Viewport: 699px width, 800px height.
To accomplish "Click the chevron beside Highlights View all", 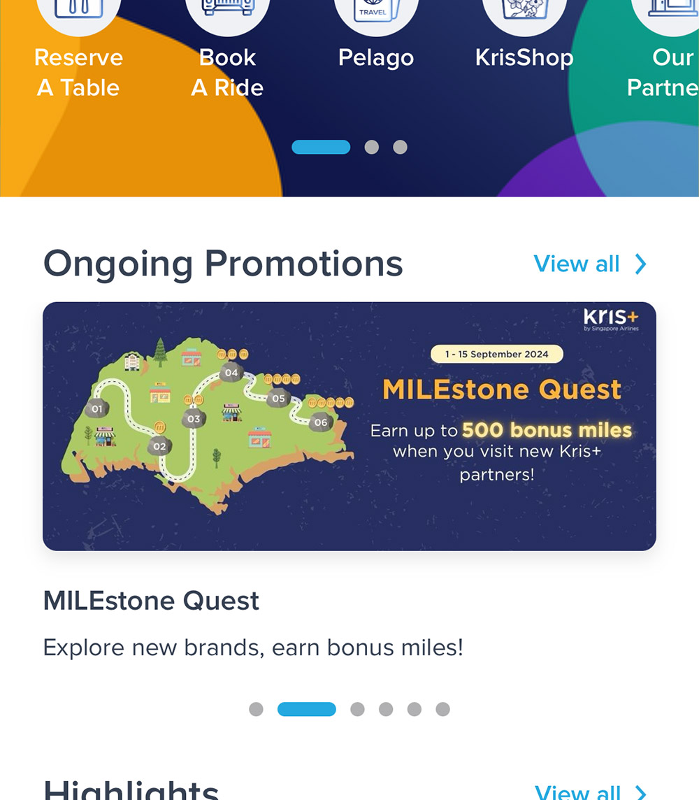I will pyautogui.click(x=640, y=793).
